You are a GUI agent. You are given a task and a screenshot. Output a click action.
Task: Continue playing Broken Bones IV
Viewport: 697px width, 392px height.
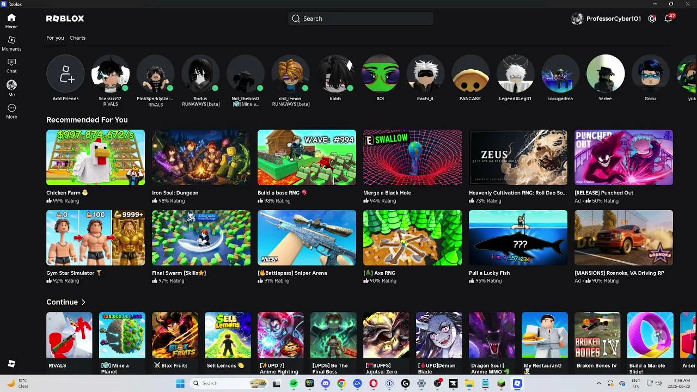pyautogui.click(x=597, y=335)
